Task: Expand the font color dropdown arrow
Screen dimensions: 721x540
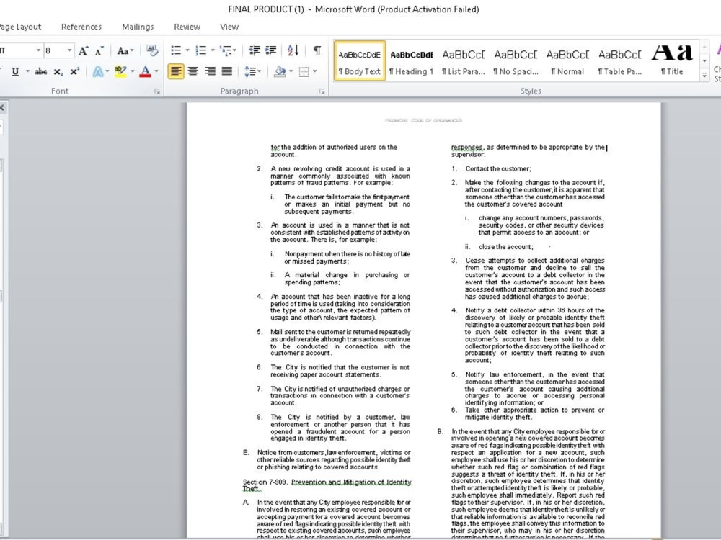Action: (x=156, y=71)
